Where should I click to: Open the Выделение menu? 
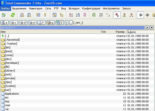tap(19, 8)
